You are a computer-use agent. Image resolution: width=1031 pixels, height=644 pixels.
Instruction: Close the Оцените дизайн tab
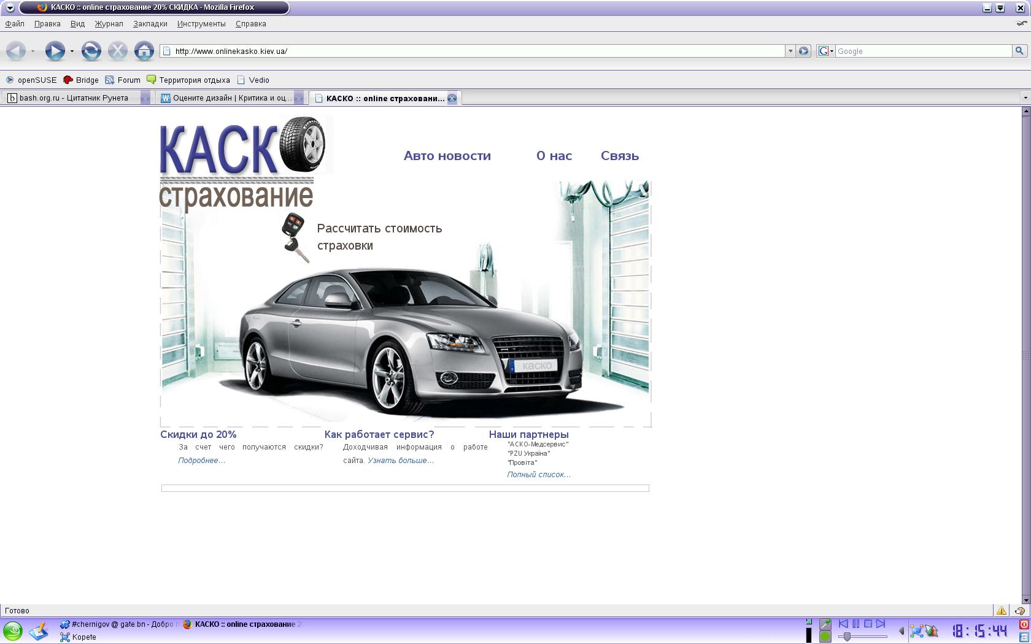[x=298, y=98]
